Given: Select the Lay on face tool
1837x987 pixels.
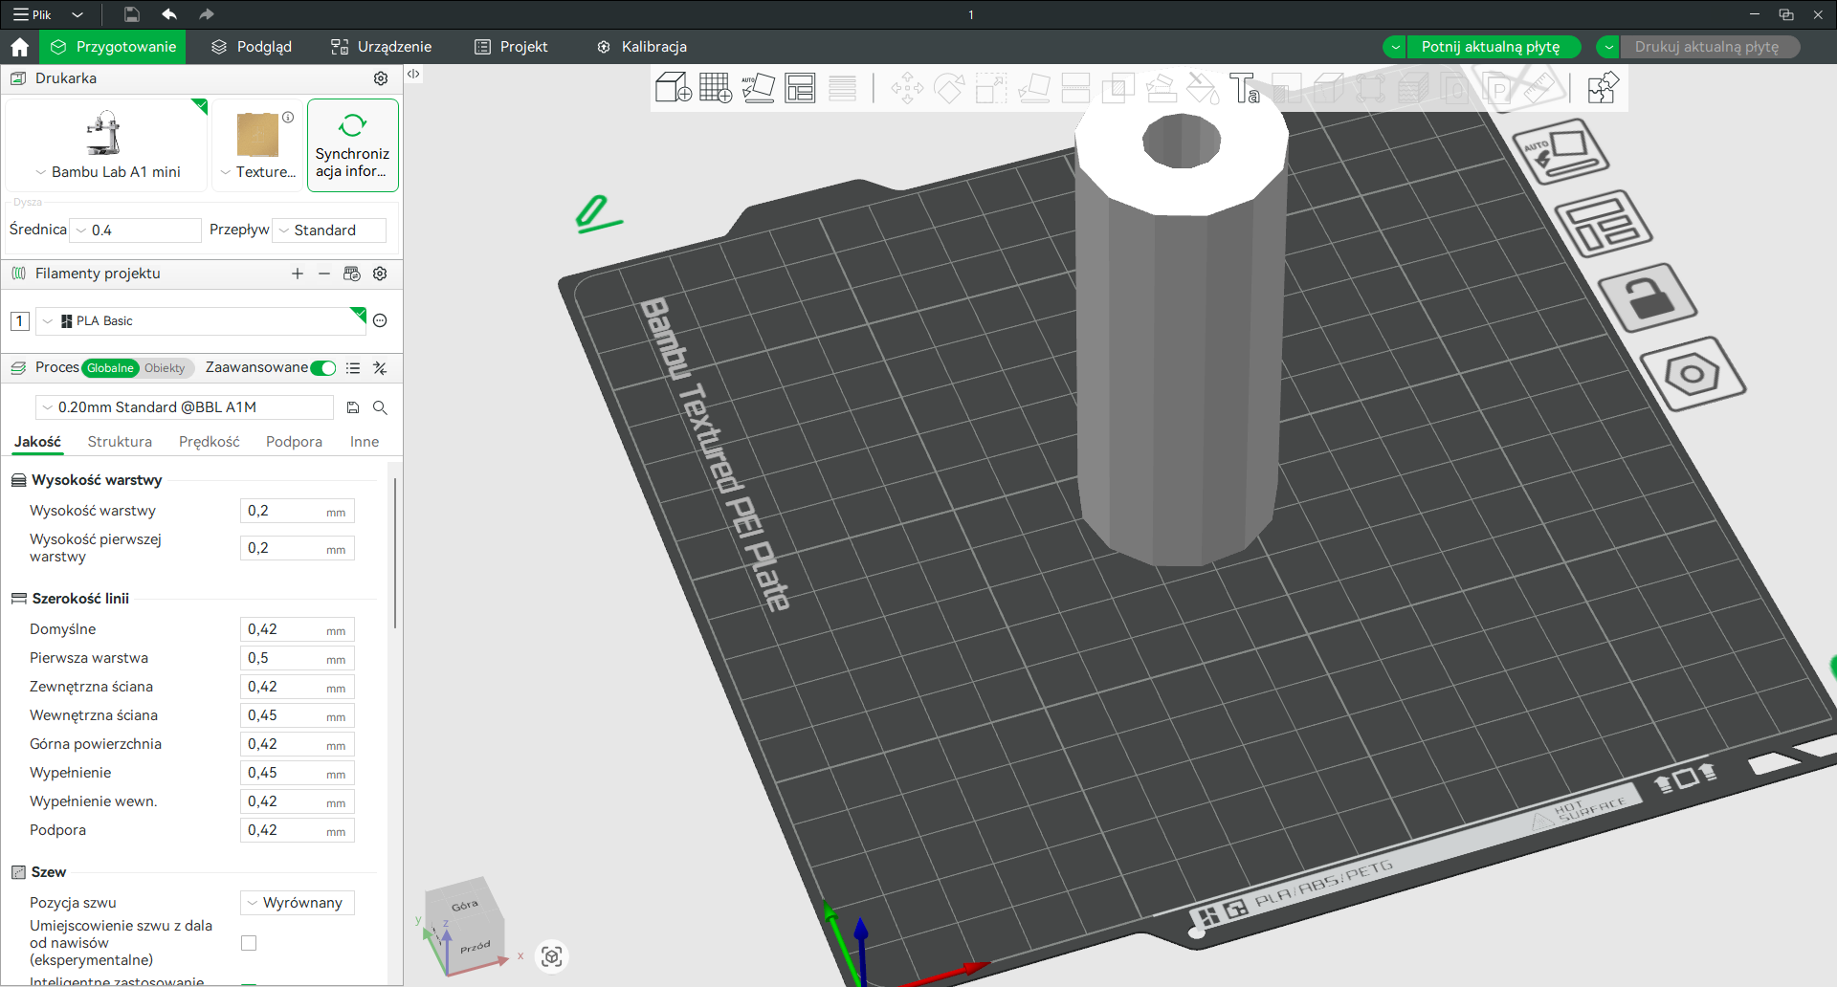Looking at the screenshot, I should point(1034,89).
